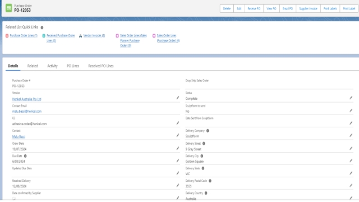The image size is (359, 202).
Task: Click the malu.bassi@henkel.com email link
Action: 27,111
